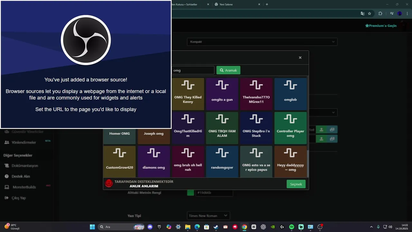Switch to the Yeni Sekme browser tab

click(237, 5)
